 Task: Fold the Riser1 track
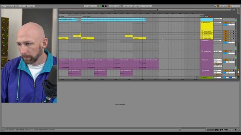click(x=203, y=60)
